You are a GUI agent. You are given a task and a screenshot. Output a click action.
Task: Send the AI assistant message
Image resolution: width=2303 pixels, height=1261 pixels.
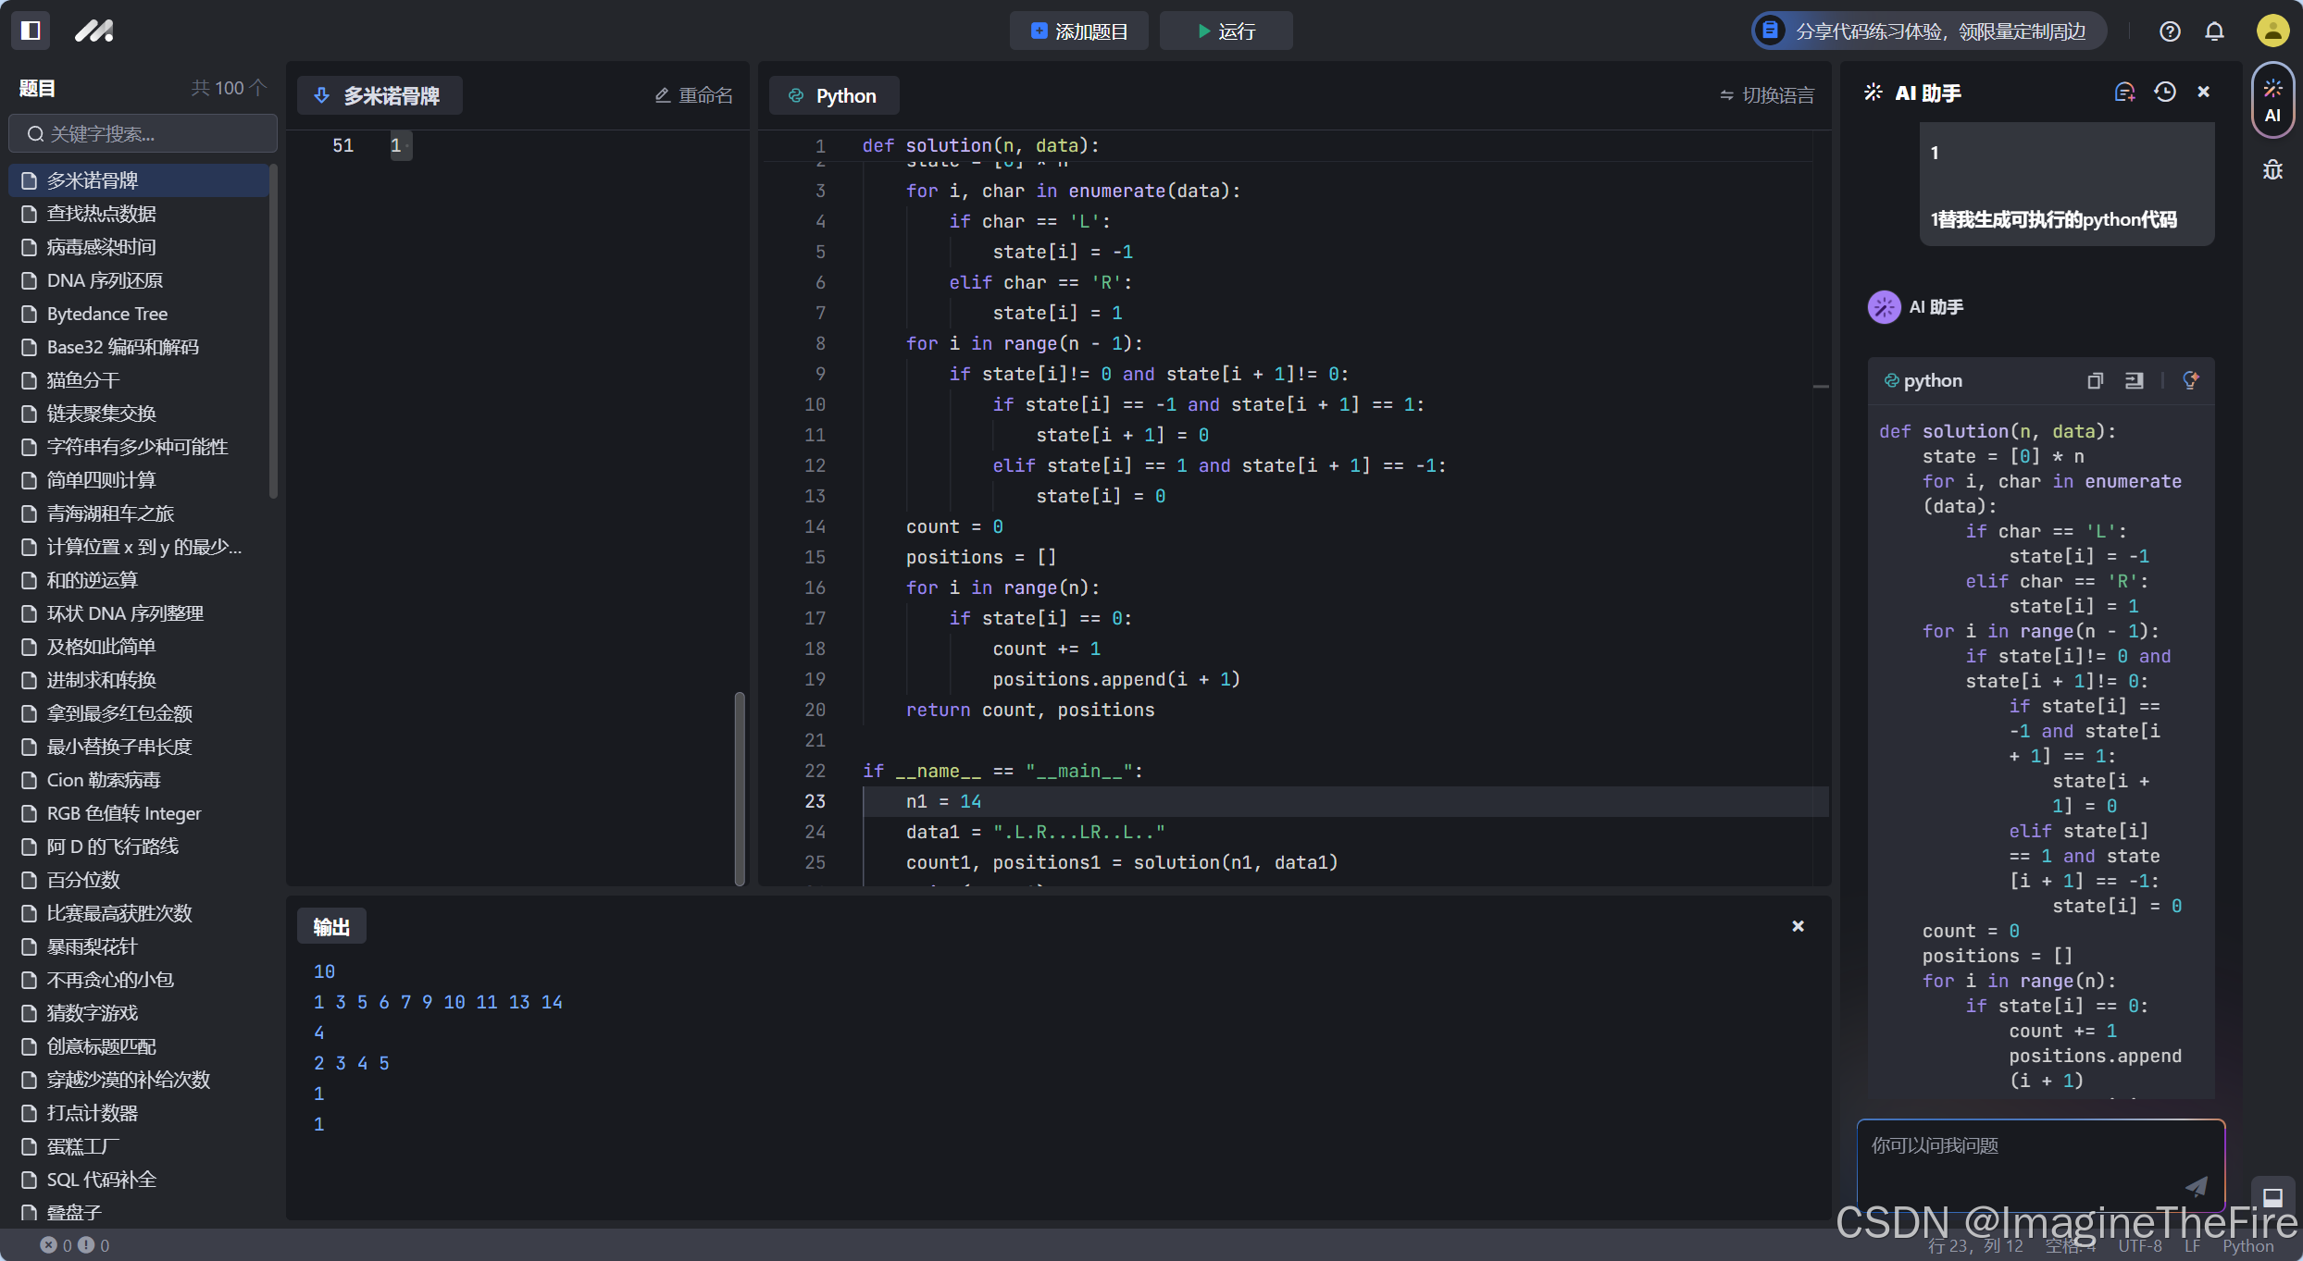[2197, 1186]
